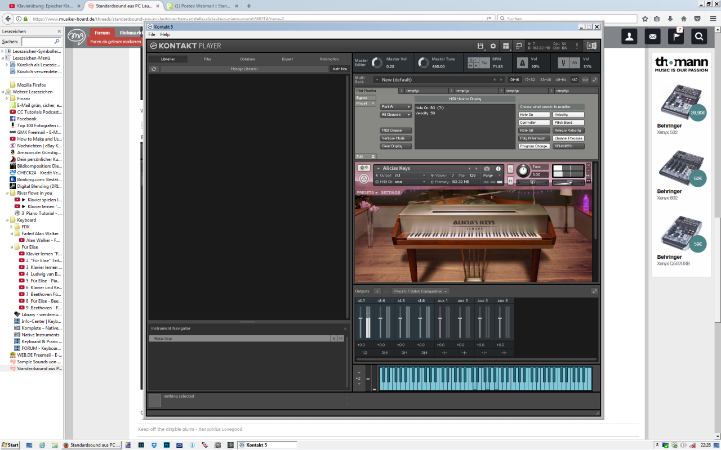Refresh the library list
The height and width of the screenshot is (450, 721).
click(x=153, y=69)
